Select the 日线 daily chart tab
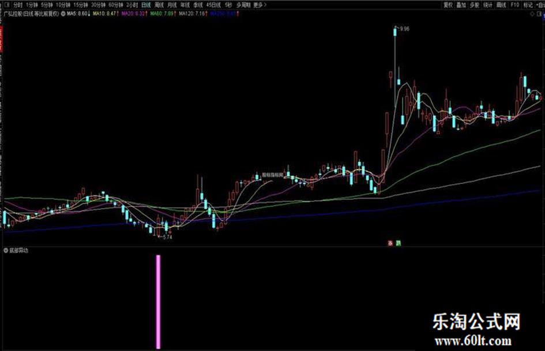 (146, 5)
